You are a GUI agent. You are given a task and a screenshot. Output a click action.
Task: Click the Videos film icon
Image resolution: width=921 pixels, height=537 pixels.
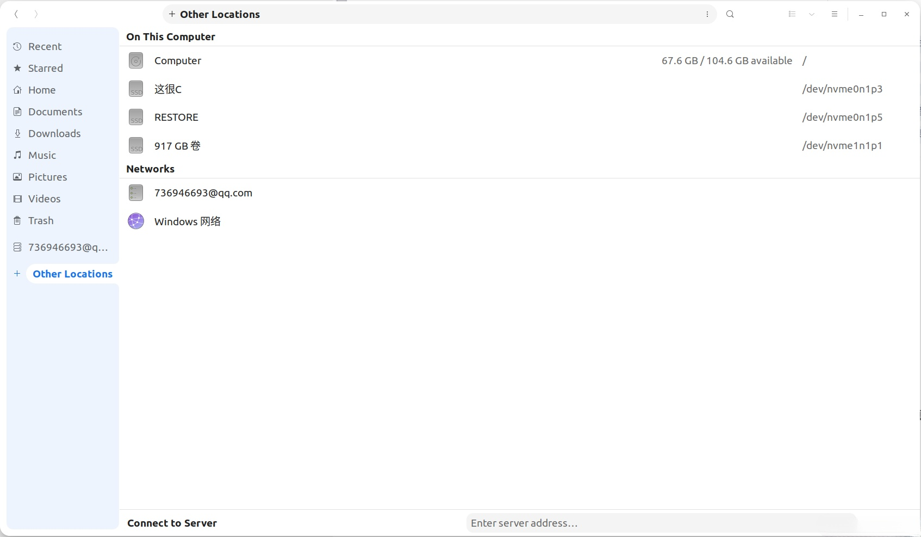[17, 199]
